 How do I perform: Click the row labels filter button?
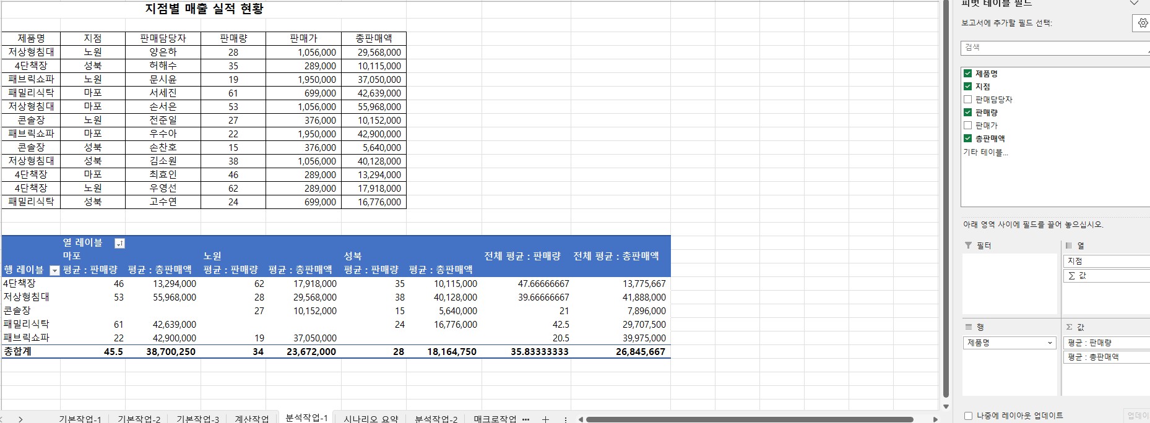pyautogui.click(x=54, y=270)
